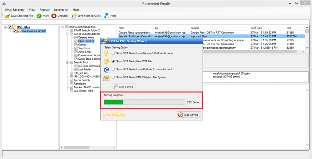This screenshot has width=312, height=159.
Task: Uncheck the Jen Jewell.ost checkbox
Action: (x=15, y=31)
